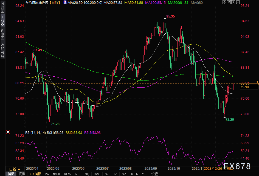Click the RSI2:53.93 value

[74, 133]
